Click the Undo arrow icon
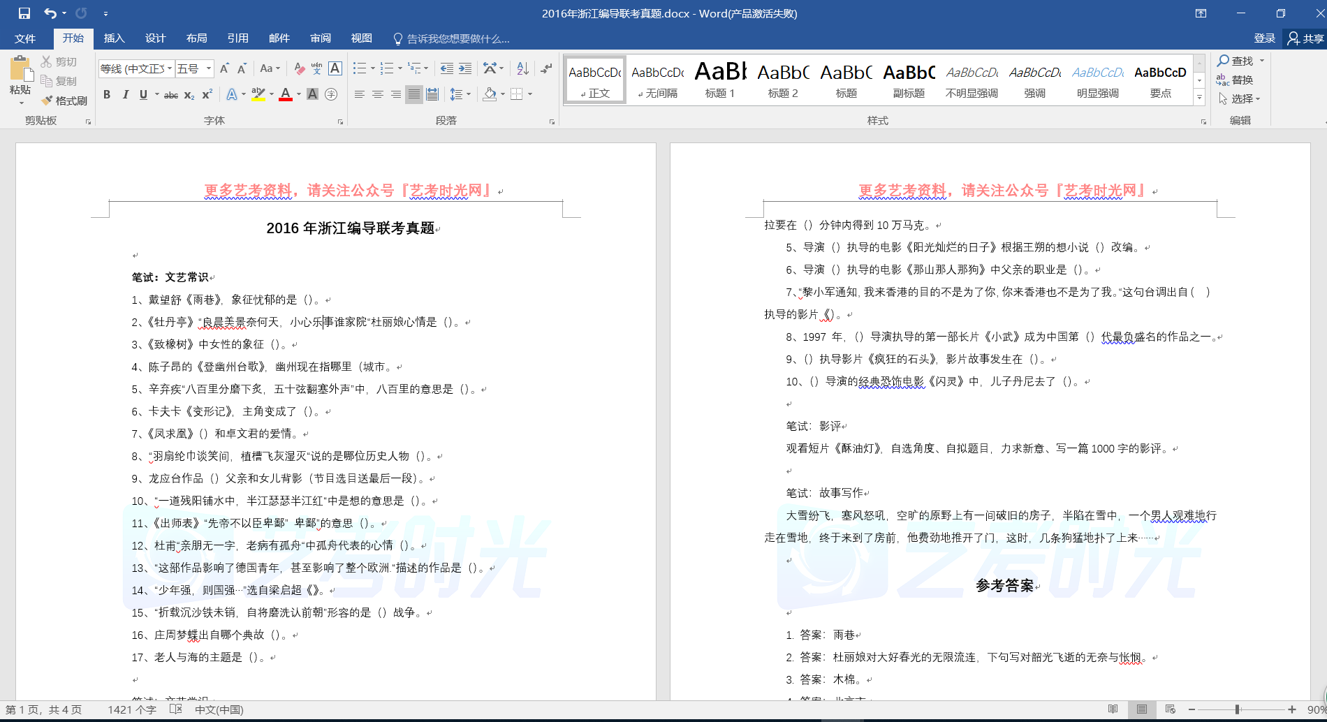Screen dimensions: 1327x722 pos(50,13)
